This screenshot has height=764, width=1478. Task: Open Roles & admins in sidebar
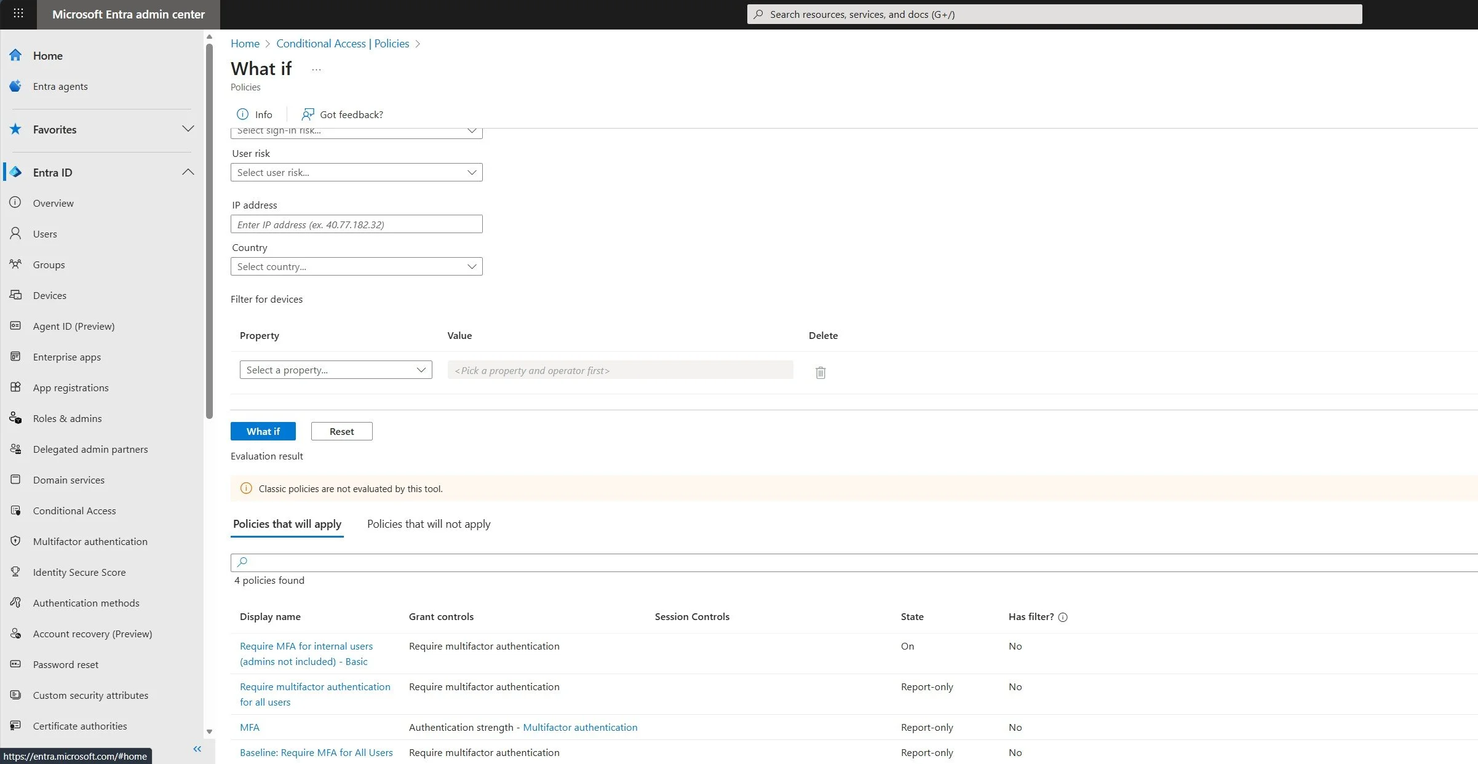point(67,418)
